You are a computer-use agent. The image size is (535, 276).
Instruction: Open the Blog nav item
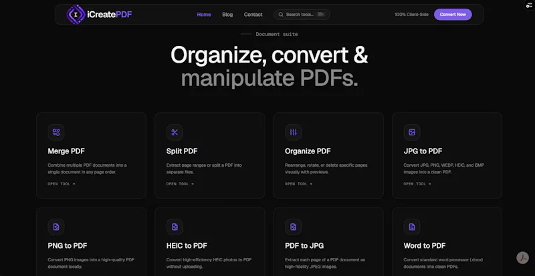click(227, 15)
